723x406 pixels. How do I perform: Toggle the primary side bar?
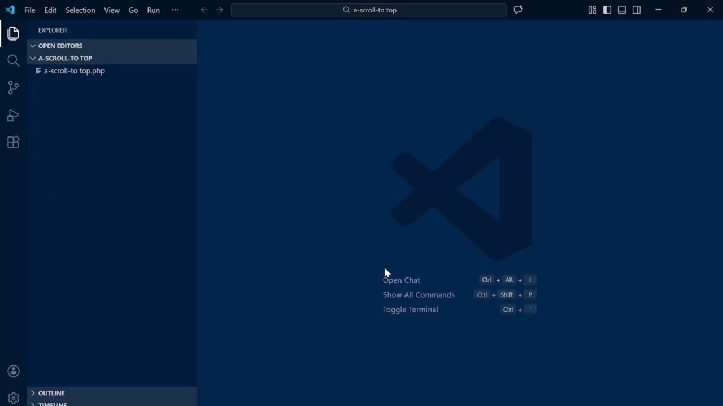[607, 10]
